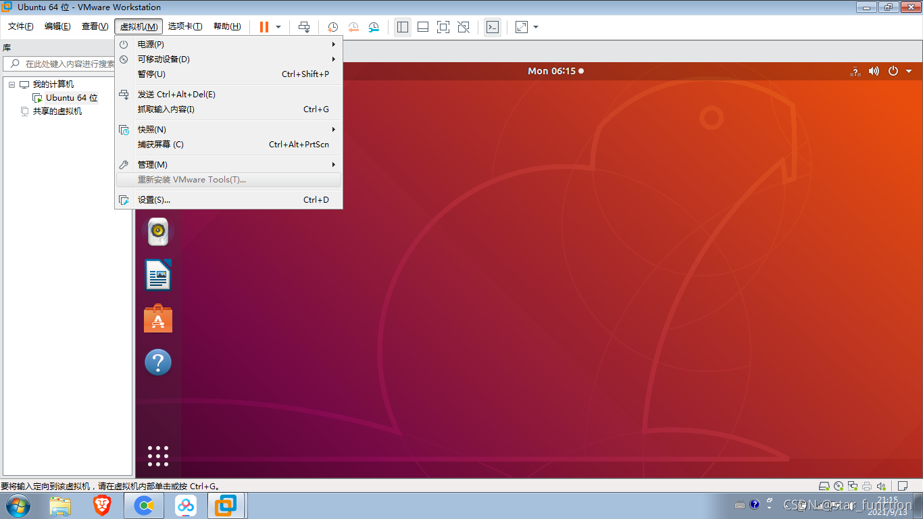Open File Explorer from the Windows taskbar
The width and height of the screenshot is (923, 519).
coord(60,505)
